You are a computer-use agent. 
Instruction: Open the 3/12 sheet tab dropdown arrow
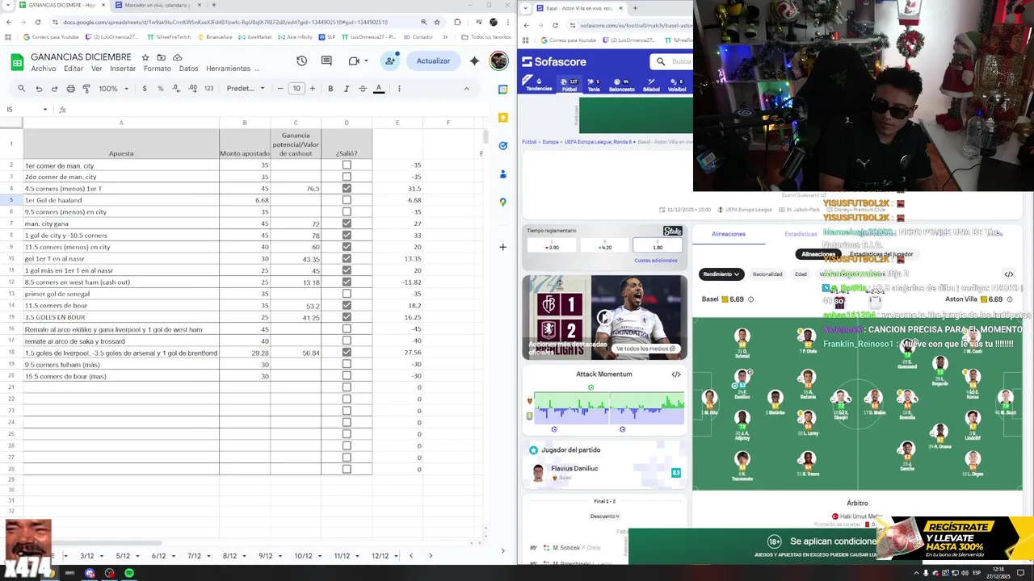click(100, 556)
